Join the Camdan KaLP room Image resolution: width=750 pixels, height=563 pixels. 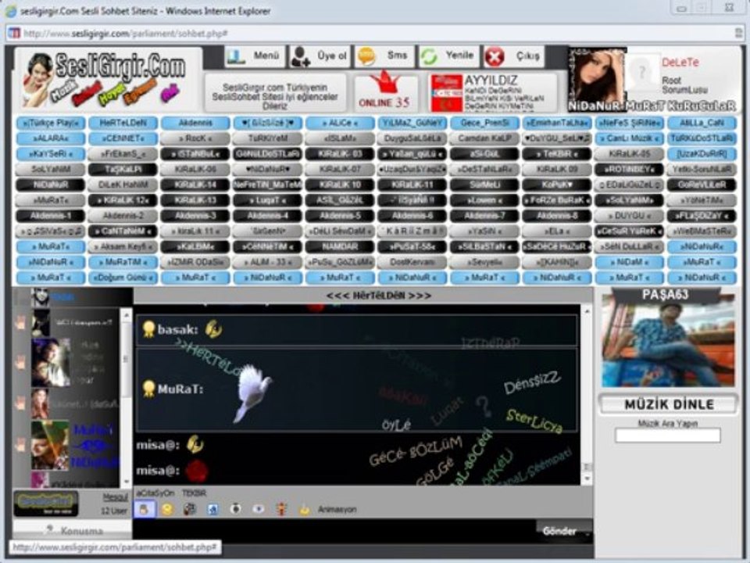(484, 138)
